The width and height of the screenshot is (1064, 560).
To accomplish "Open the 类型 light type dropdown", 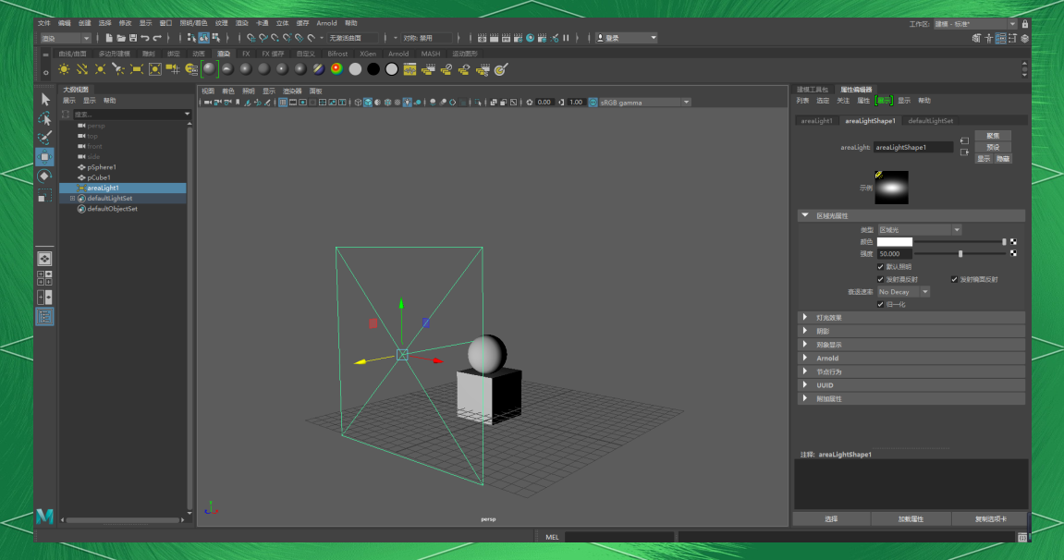I will click(x=920, y=230).
